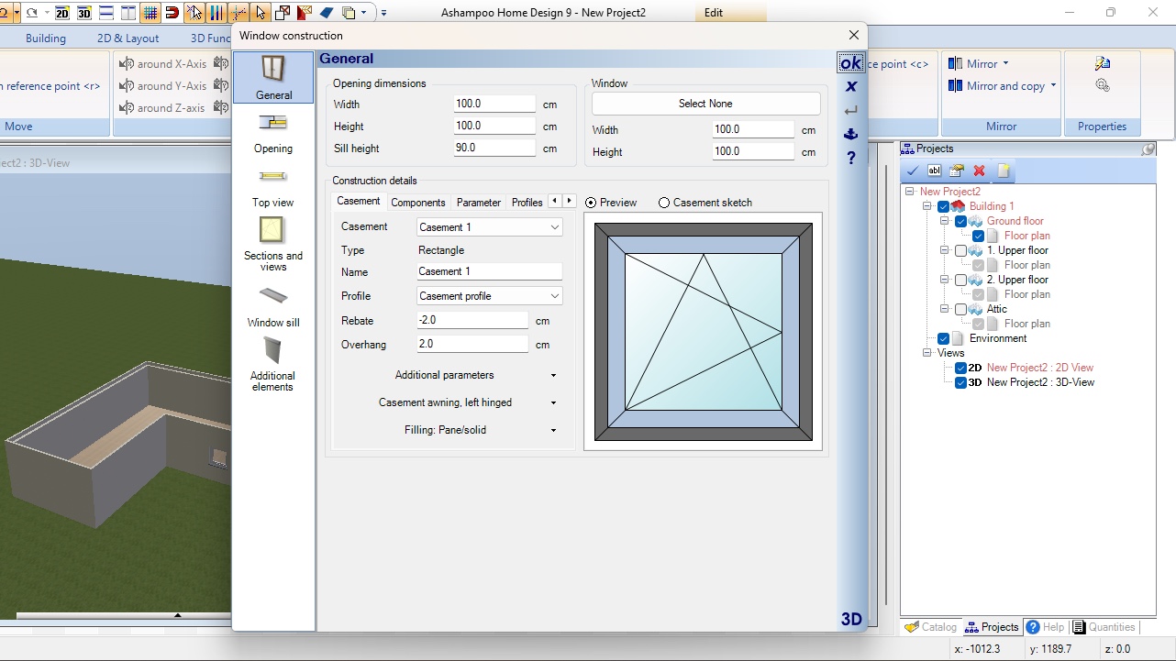Open the Casement 1 dropdown
This screenshot has height=661, width=1176.
[490, 227]
